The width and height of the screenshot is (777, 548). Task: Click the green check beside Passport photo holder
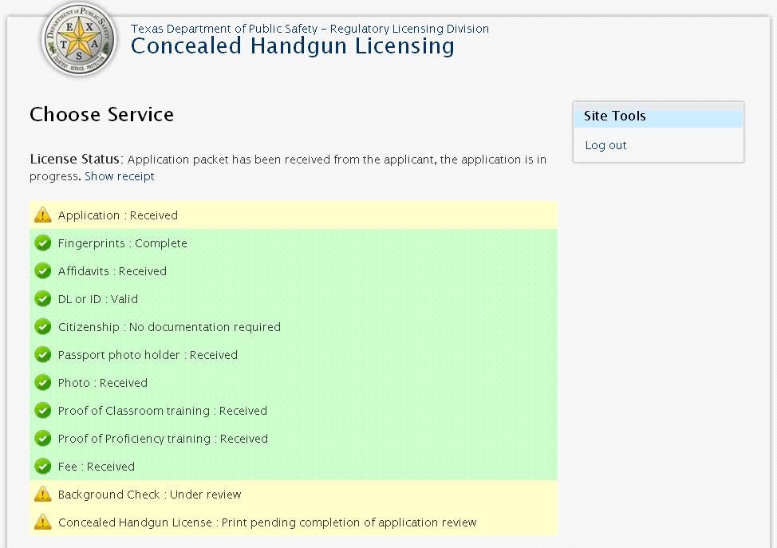click(43, 355)
